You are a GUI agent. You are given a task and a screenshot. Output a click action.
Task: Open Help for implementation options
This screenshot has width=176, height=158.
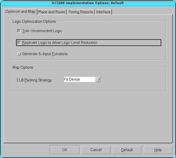pyautogui.click(x=158, y=150)
